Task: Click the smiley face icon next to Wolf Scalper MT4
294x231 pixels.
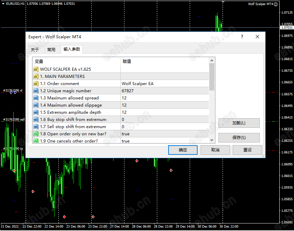Action: click(276, 4)
